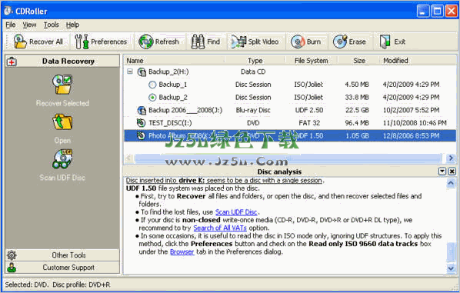This screenshot has height=293, width=460.
Task: Sort the list by Name column
Action: pos(174,61)
